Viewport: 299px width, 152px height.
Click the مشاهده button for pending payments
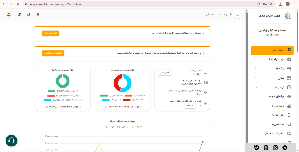click(190, 106)
